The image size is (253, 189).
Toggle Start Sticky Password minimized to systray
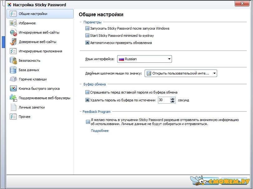point(87,36)
